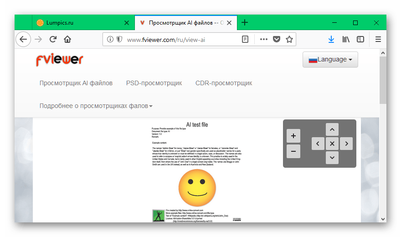Pan the image left
Image resolution: width=401 pixels, height=237 pixels.
(x=318, y=144)
